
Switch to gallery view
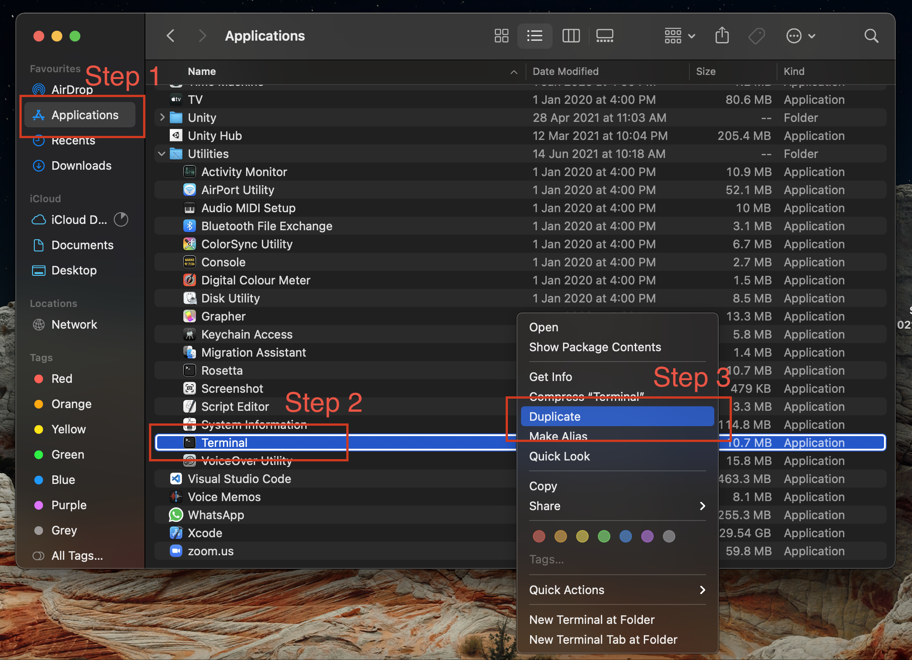pos(605,36)
